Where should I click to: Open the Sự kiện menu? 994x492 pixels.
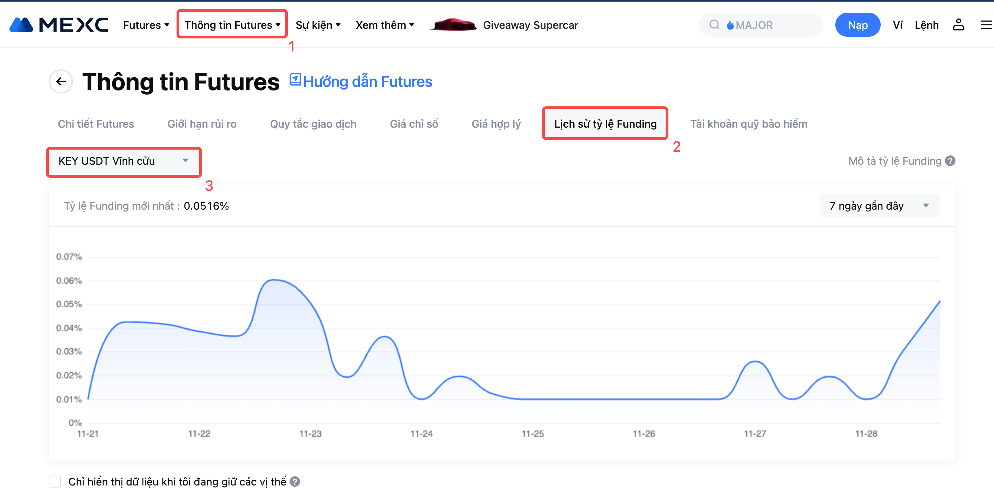point(318,25)
